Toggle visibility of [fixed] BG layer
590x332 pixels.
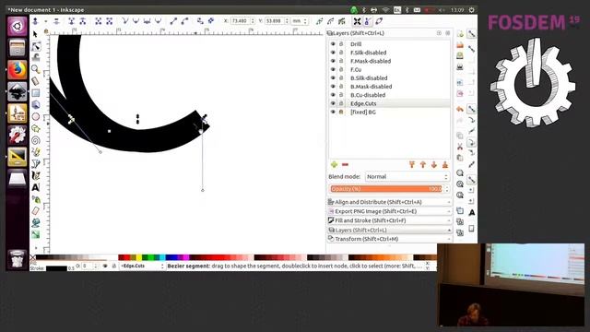pos(333,112)
